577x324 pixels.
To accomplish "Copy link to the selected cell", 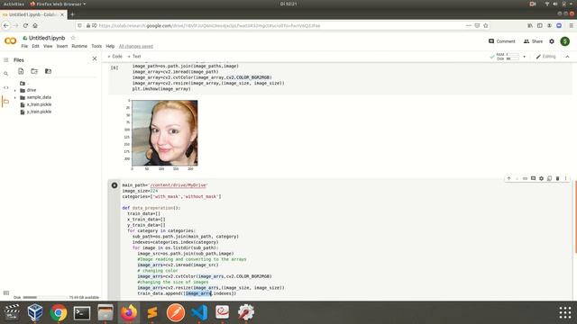I will click(x=525, y=178).
